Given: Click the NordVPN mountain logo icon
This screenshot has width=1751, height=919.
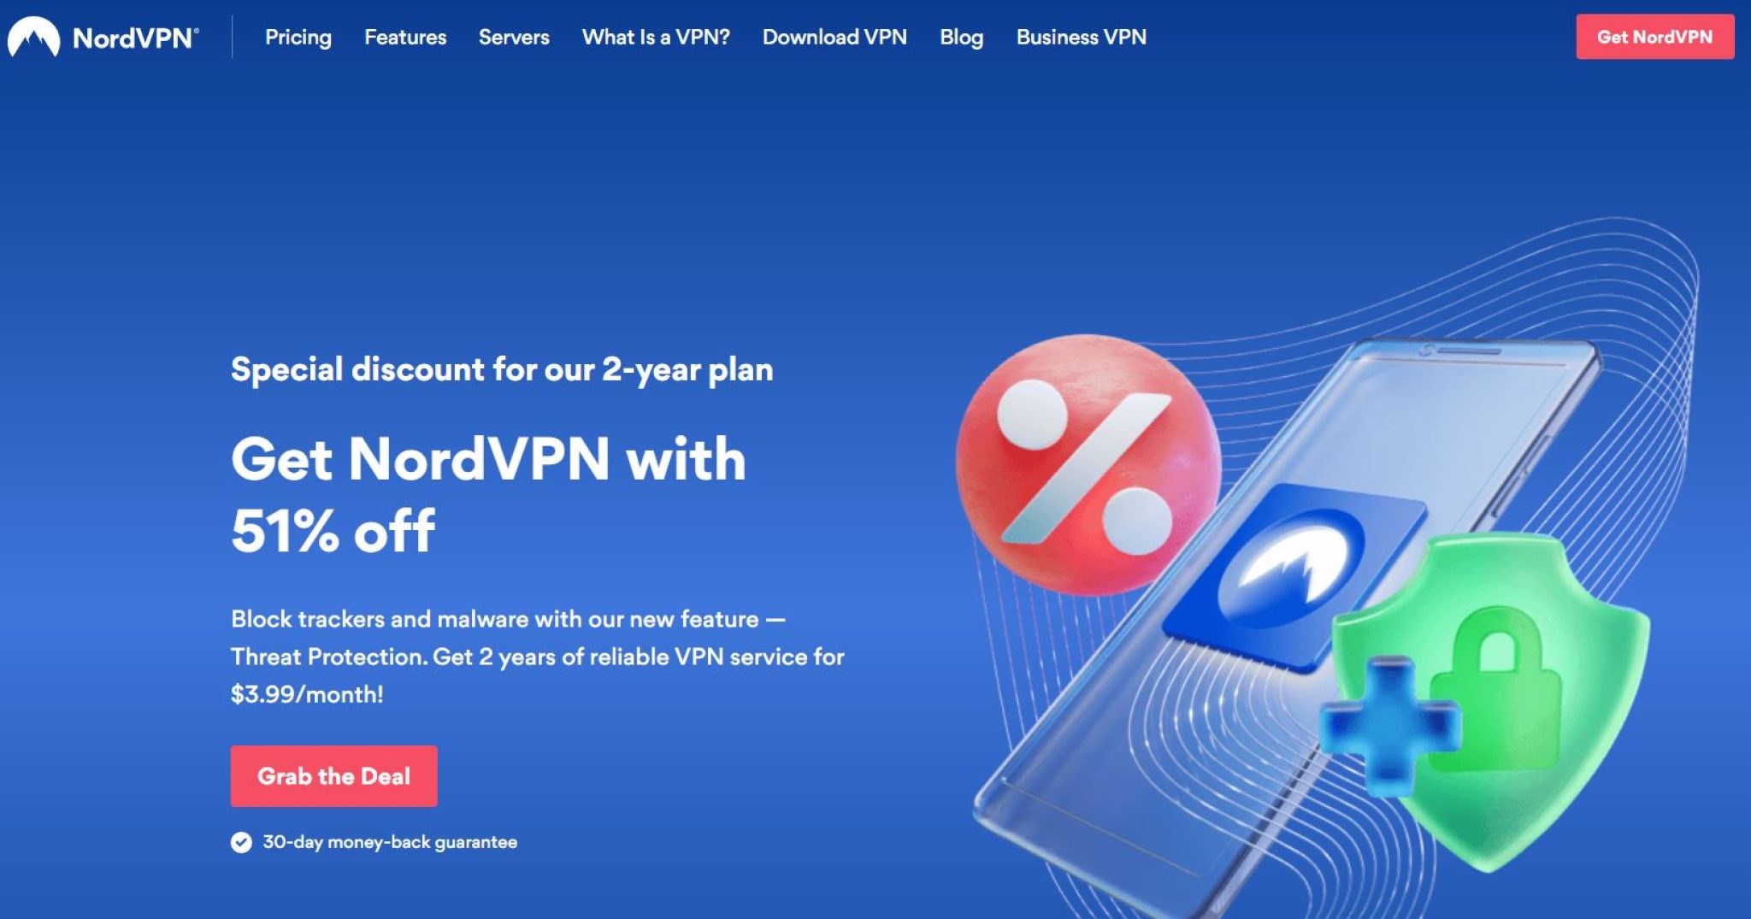Looking at the screenshot, I should pos(33,38).
